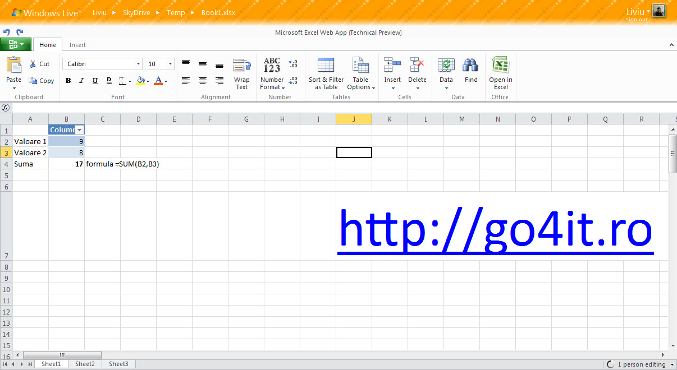Screen dimensions: 677x370
Task: Select cell containing Valoare 1
Action: click(30, 141)
